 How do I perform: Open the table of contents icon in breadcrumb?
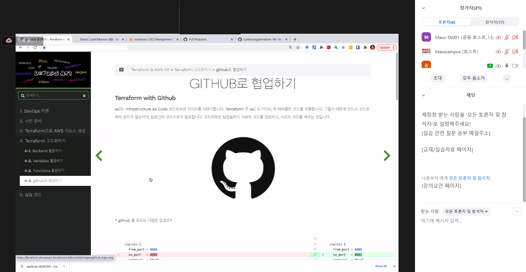121,70
